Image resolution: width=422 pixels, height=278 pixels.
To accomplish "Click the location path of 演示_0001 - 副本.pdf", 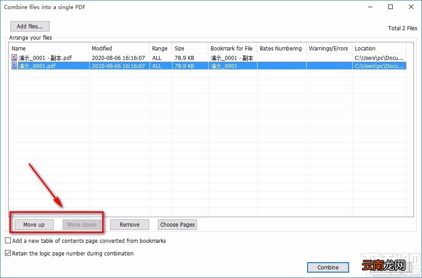I will click(x=379, y=58).
